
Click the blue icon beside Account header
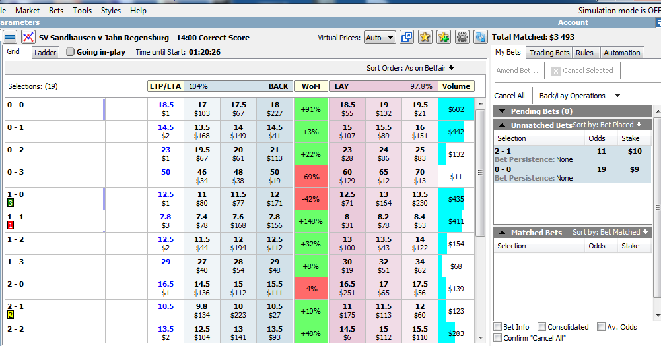pos(658,22)
